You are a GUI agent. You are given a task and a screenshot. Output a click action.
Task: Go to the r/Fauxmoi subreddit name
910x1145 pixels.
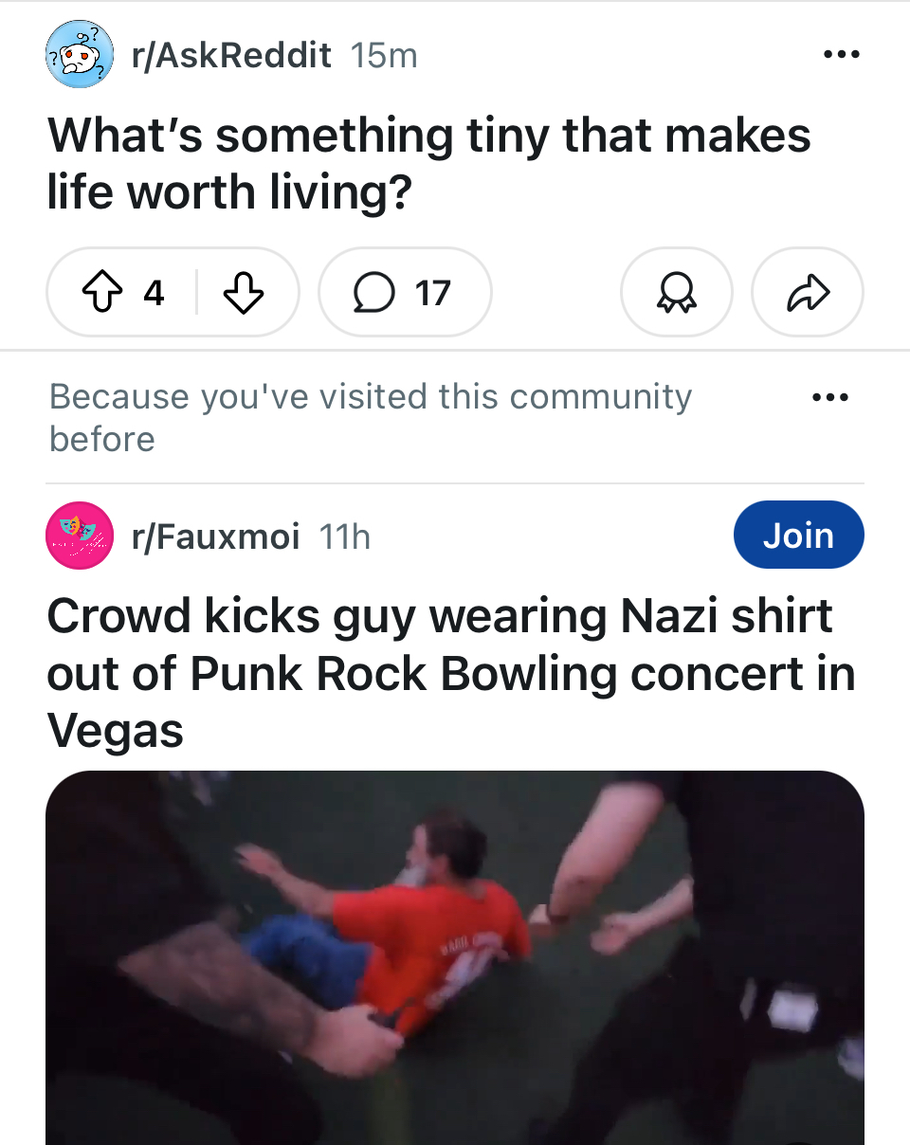tap(215, 537)
